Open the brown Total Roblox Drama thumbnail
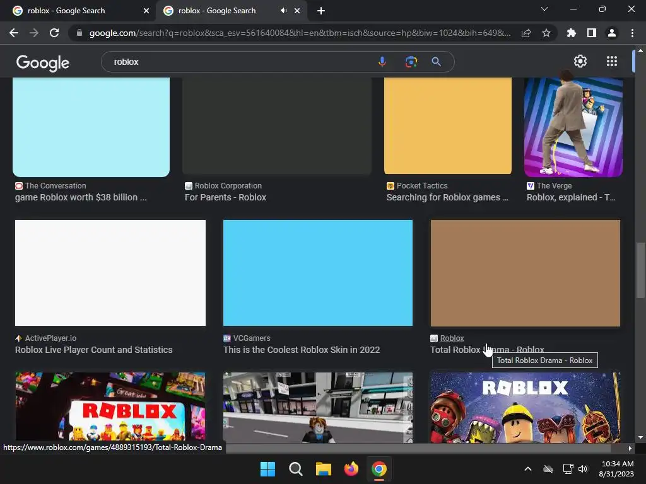This screenshot has height=484, width=646. pos(526,273)
